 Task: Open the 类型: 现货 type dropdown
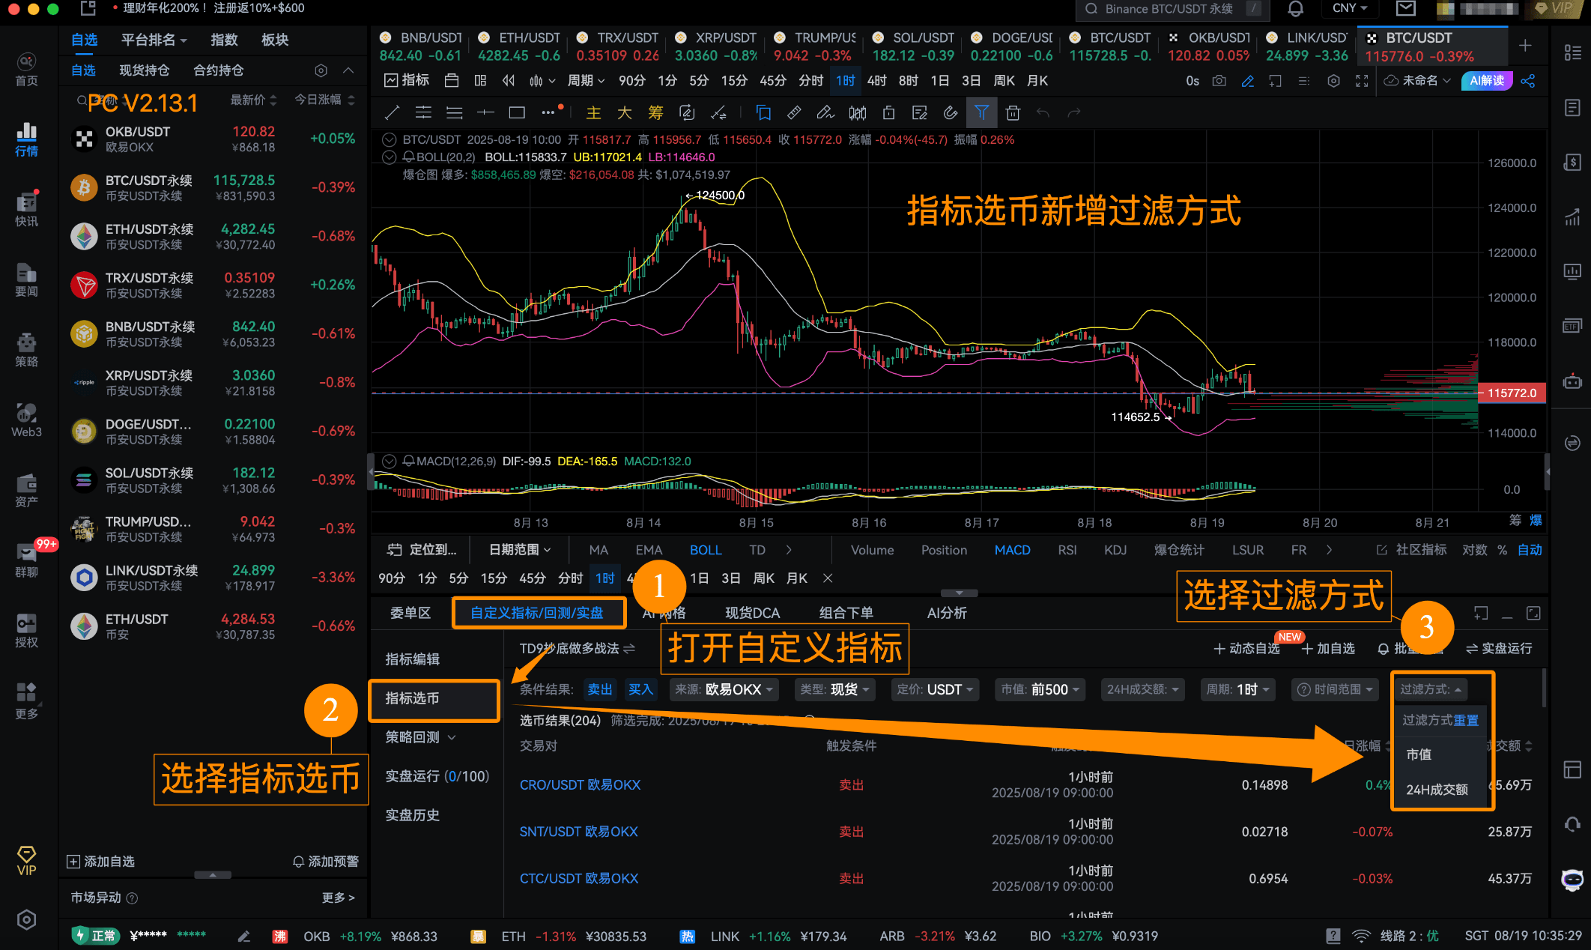pos(834,689)
